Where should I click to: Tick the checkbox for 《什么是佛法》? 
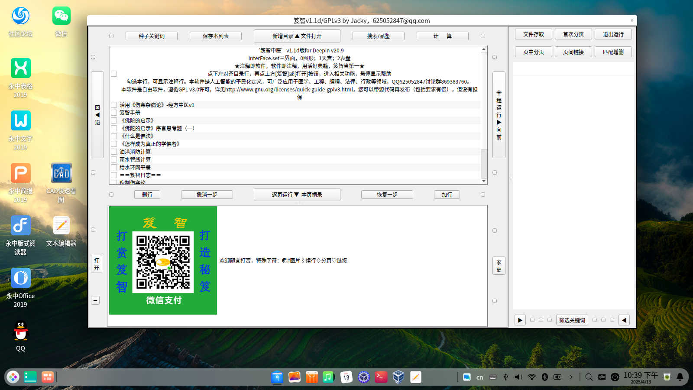pos(114,136)
